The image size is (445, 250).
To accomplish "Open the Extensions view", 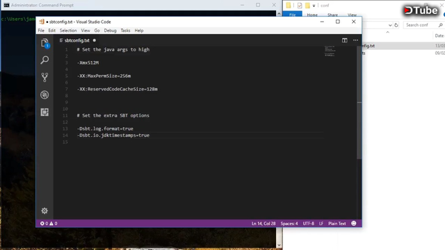I will (44, 112).
